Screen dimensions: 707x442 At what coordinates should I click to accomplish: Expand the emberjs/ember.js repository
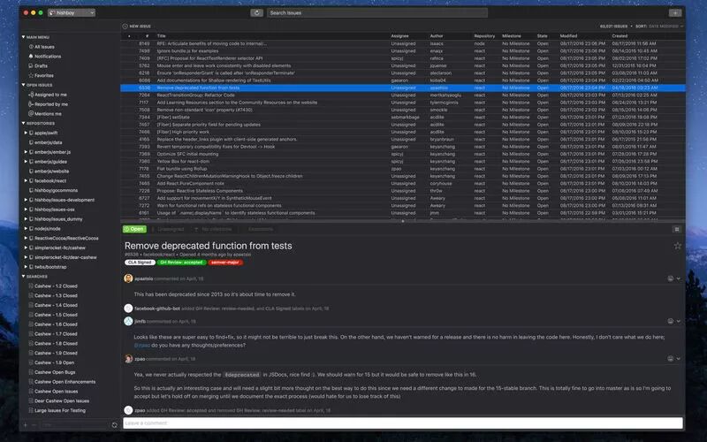pyautogui.click(x=26, y=152)
